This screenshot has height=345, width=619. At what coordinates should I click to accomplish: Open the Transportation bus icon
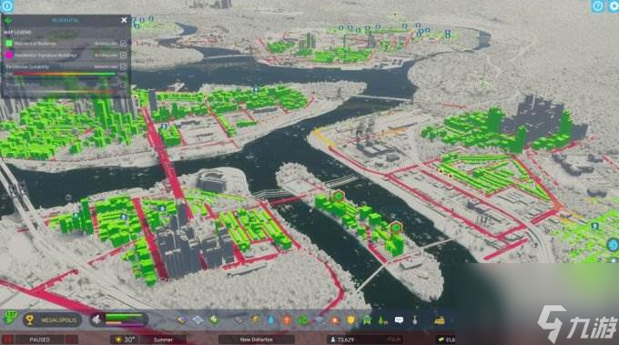[367, 320]
